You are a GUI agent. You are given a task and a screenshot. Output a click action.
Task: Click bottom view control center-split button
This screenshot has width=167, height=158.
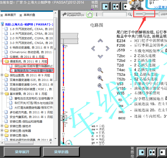point(152,152)
